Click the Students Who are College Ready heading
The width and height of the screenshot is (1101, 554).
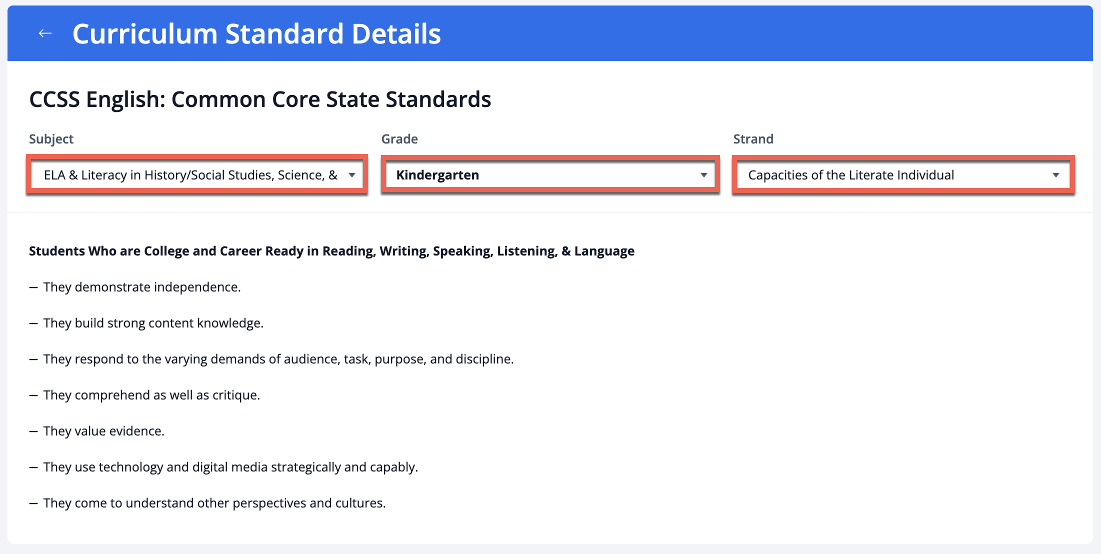(x=331, y=251)
